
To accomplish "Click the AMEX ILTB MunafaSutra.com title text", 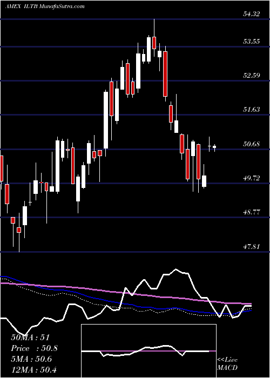I will [x=45, y=6].
